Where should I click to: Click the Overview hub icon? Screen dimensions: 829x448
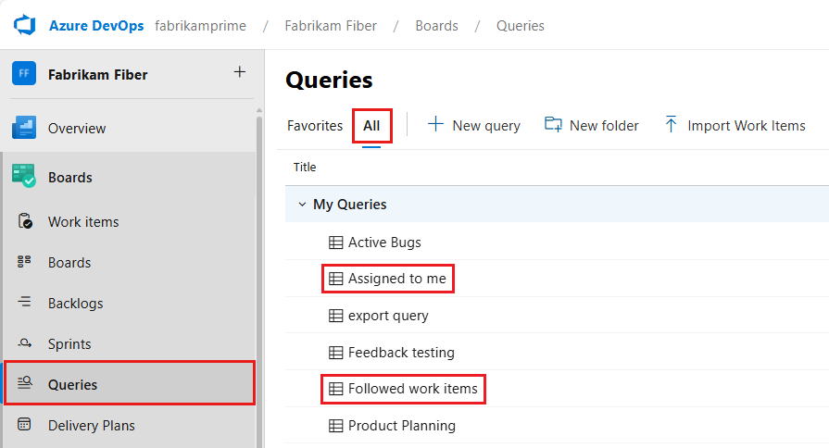click(24, 128)
